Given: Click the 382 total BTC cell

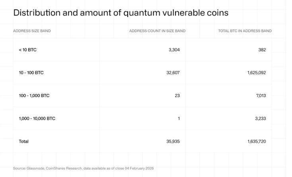Looking at the screenshot, I should click(262, 50).
